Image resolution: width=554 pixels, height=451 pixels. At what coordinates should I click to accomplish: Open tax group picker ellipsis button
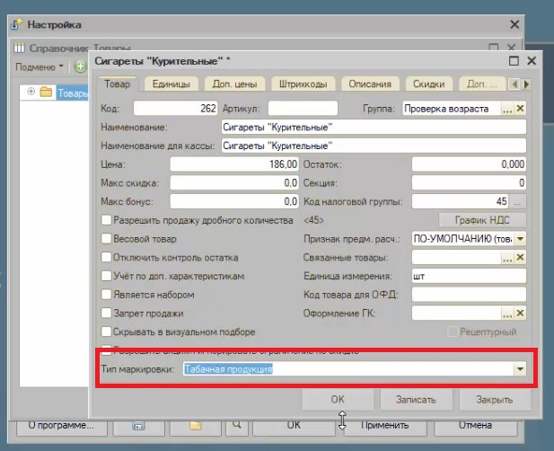[517, 202]
